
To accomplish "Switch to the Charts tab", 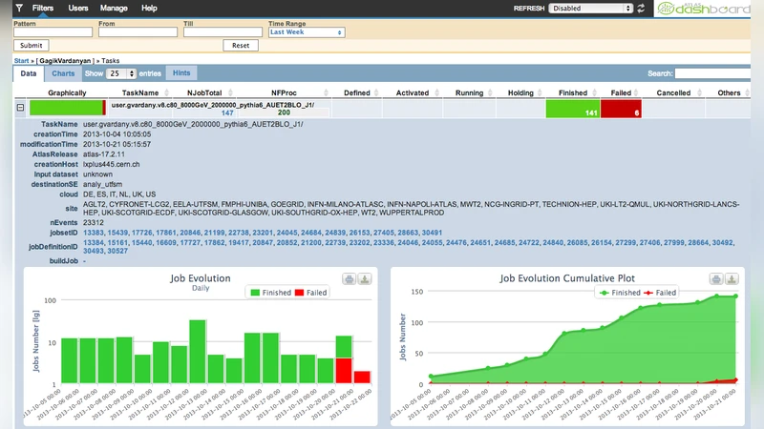I will (x=63, y=72).
